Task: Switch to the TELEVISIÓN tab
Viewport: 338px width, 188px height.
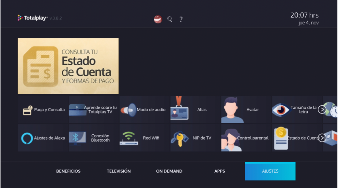Action: coord(119,171)
